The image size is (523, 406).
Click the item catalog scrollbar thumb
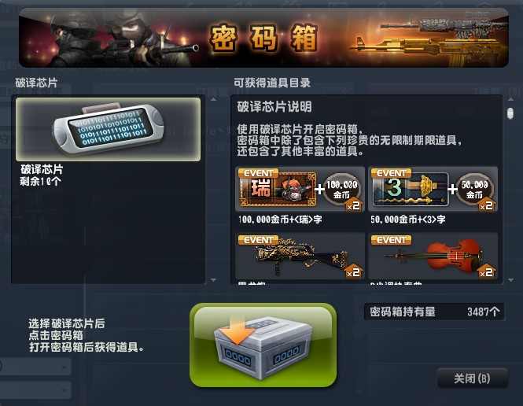(510, 113)
